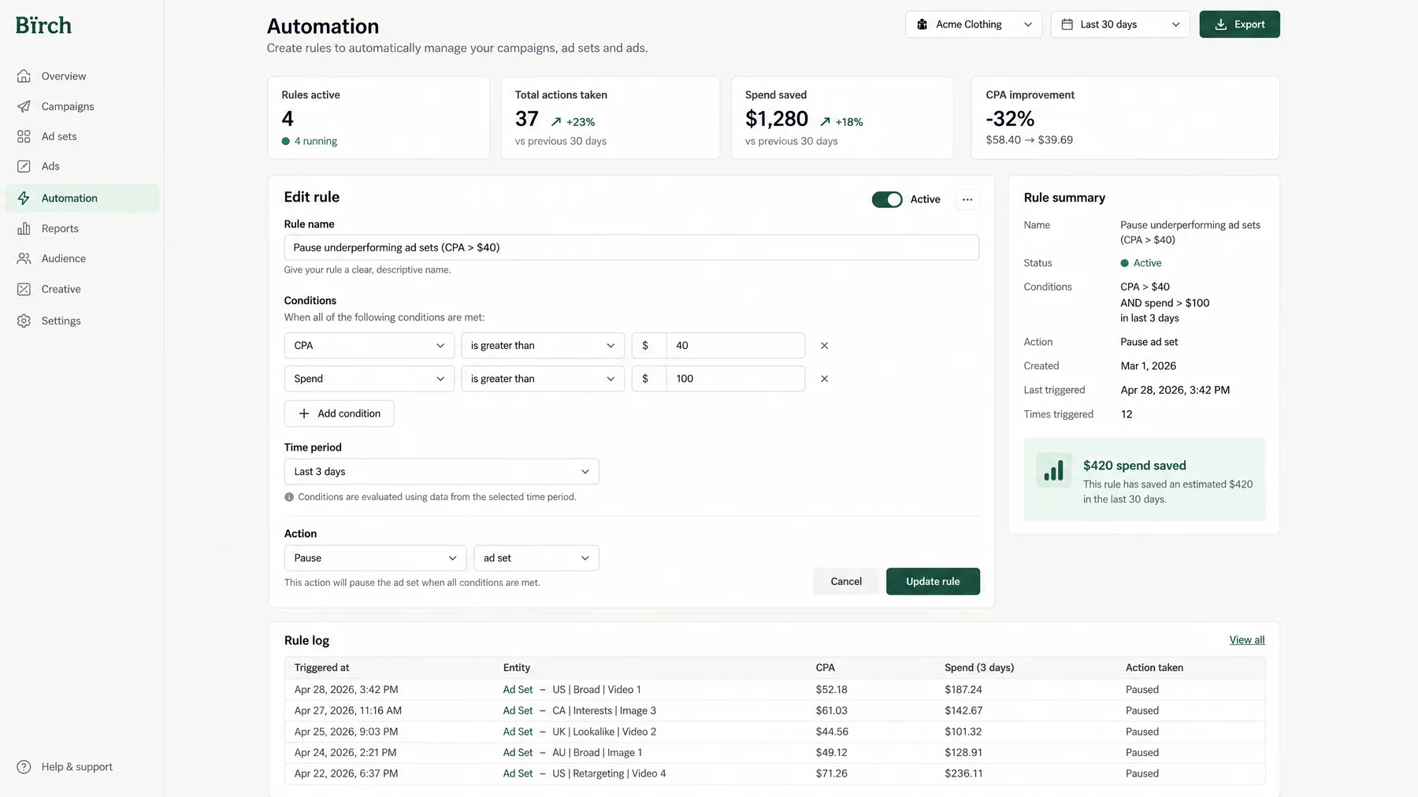Click the CPA value $71.26 in rule log
Image resolution: width=1418 pixels, height=797 pixels.
(x=831, y=773)
